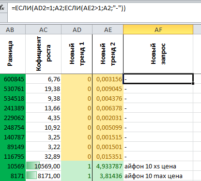The image size is (201, 181).
Task: Select column AE header
Action: click(108, 30)
